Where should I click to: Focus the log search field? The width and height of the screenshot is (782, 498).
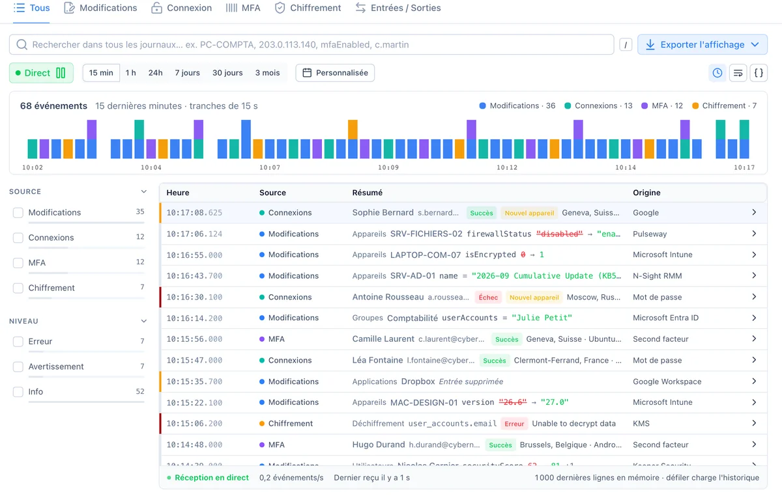coord(311,45)
